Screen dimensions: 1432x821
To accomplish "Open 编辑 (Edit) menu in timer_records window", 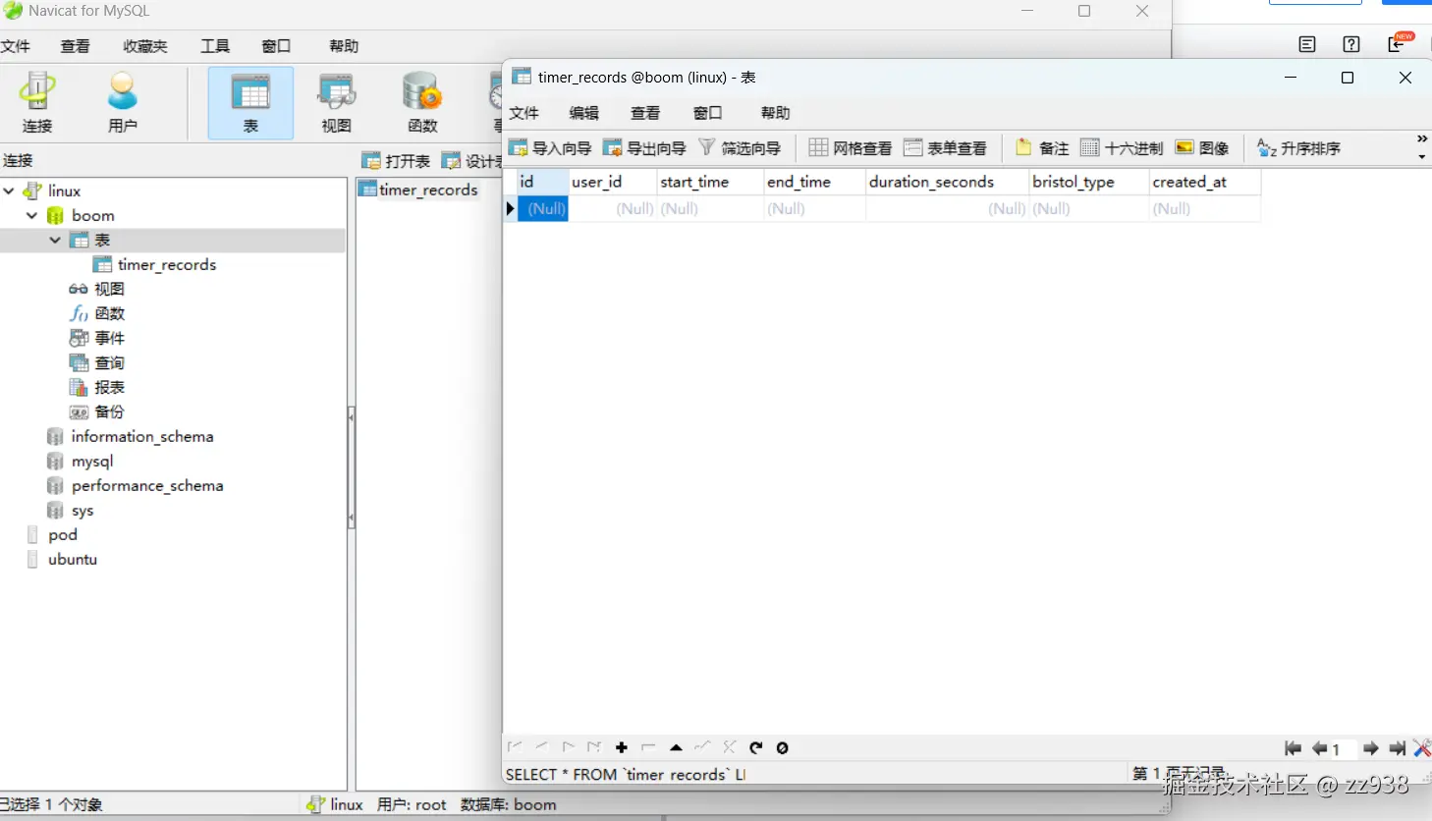I will (x=583, y=113).
